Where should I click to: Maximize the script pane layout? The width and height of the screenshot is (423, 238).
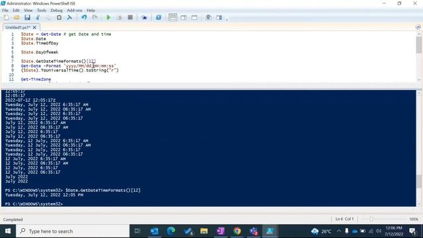click(x=194, y=18)
